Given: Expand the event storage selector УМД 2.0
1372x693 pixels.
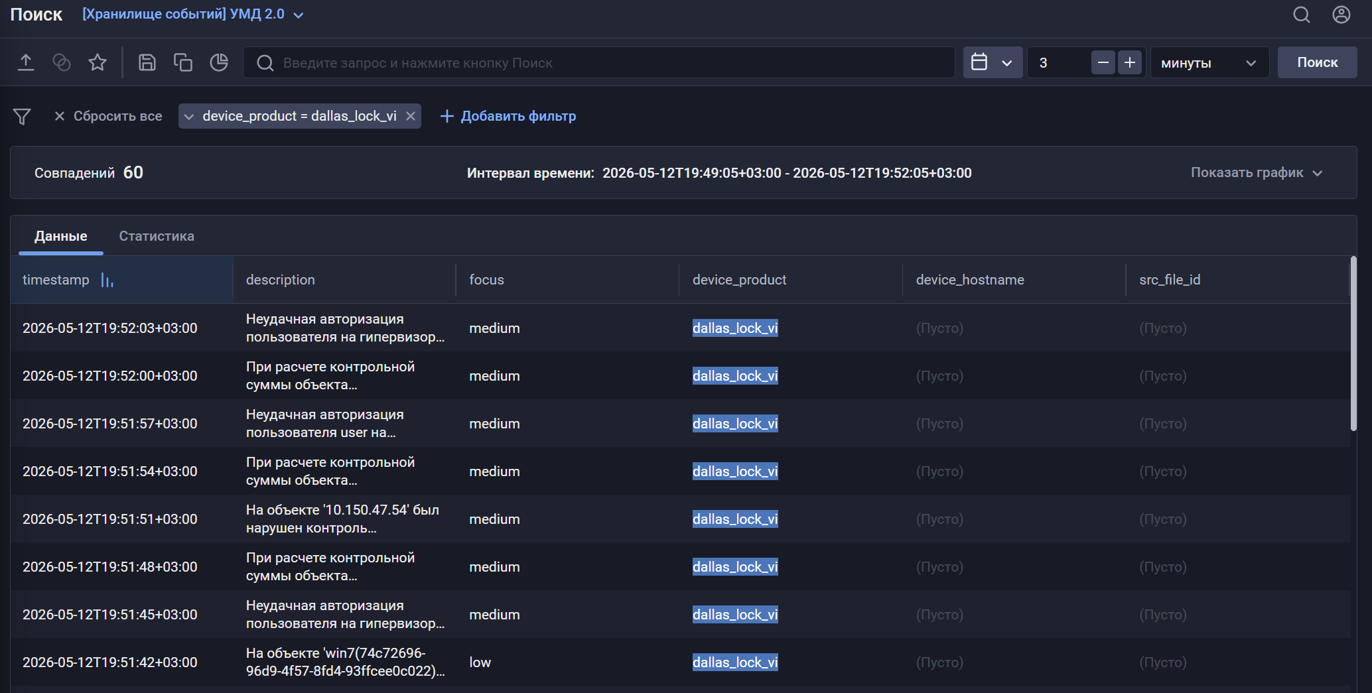Looking at the screenshot, I should [x=193, y=15].
